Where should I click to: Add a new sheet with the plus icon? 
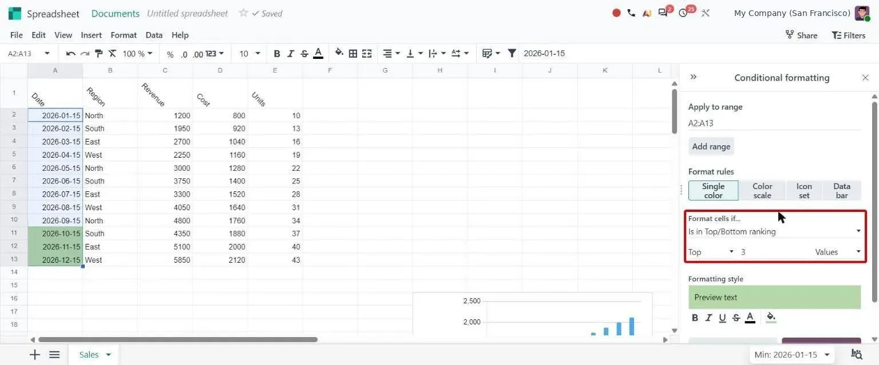pyautogui.click(x=35, y=355)
